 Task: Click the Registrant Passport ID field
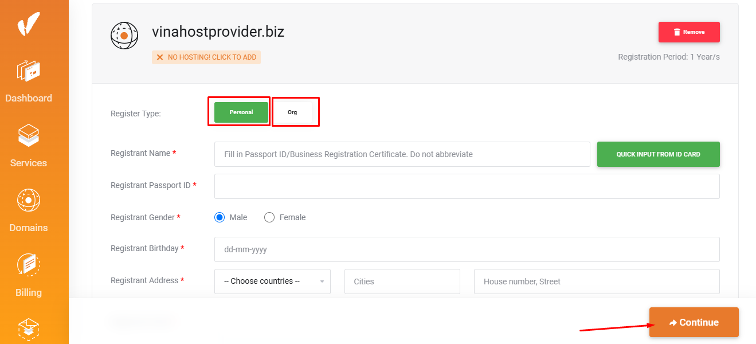point(467,186)
